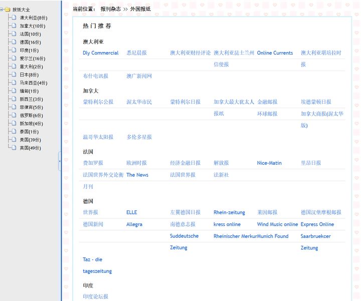Screen dimensions: 361x301
Task: Click page icon beside 俄罗斯(6份)
Action: (14, 115)
